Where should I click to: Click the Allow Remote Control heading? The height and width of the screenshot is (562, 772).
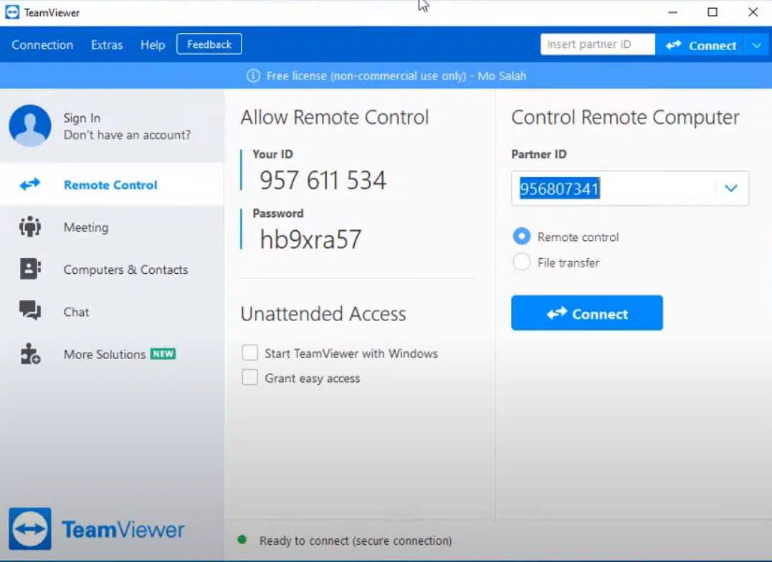pyautogui.click(x=335, y=118)
